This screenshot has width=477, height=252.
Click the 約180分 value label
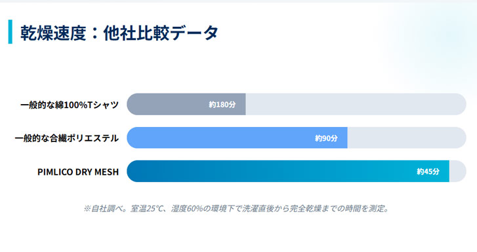[222, 105]
